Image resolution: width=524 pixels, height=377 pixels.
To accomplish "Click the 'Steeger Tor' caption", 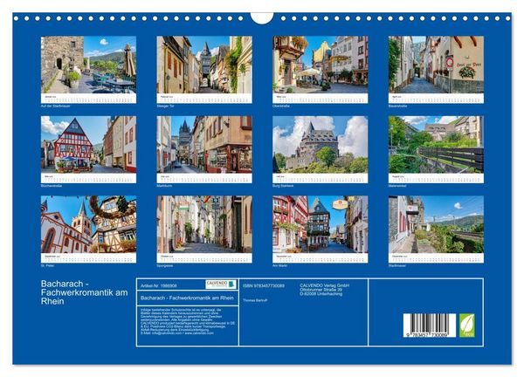I will [165, 106].
